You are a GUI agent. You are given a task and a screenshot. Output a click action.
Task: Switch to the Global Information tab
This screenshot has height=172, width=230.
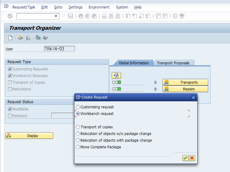[x=134, y=63]
